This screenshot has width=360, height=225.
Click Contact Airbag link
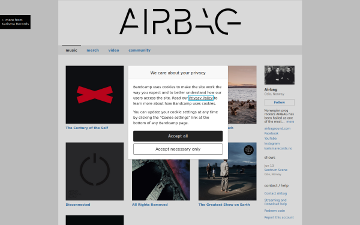click(x=275, y=193)
